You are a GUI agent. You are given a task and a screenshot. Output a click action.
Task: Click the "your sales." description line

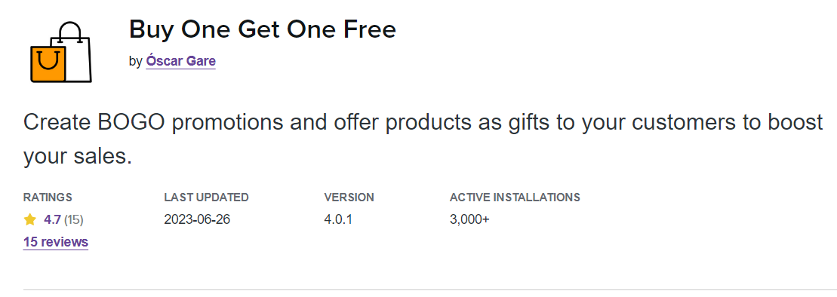point(78,156)
